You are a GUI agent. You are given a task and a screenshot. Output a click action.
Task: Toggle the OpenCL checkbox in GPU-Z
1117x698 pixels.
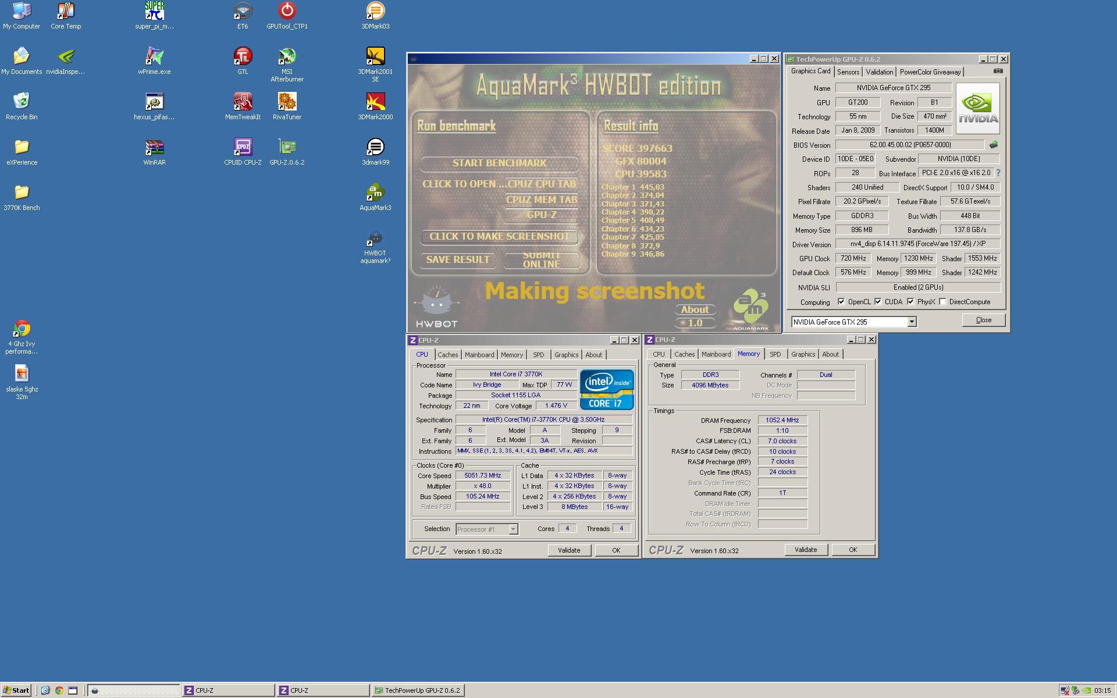pos(841,301)
